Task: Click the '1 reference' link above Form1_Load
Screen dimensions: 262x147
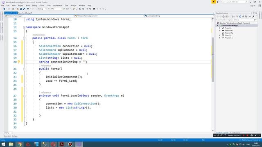Action: [x=45, y=92]
